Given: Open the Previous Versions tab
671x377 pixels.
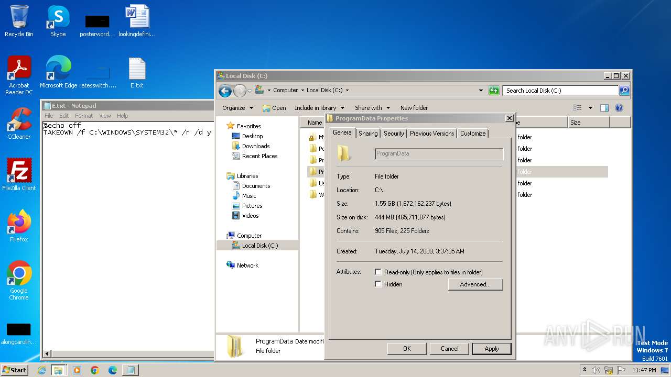Looking at the screenshot, I should (x=432, y=134).
